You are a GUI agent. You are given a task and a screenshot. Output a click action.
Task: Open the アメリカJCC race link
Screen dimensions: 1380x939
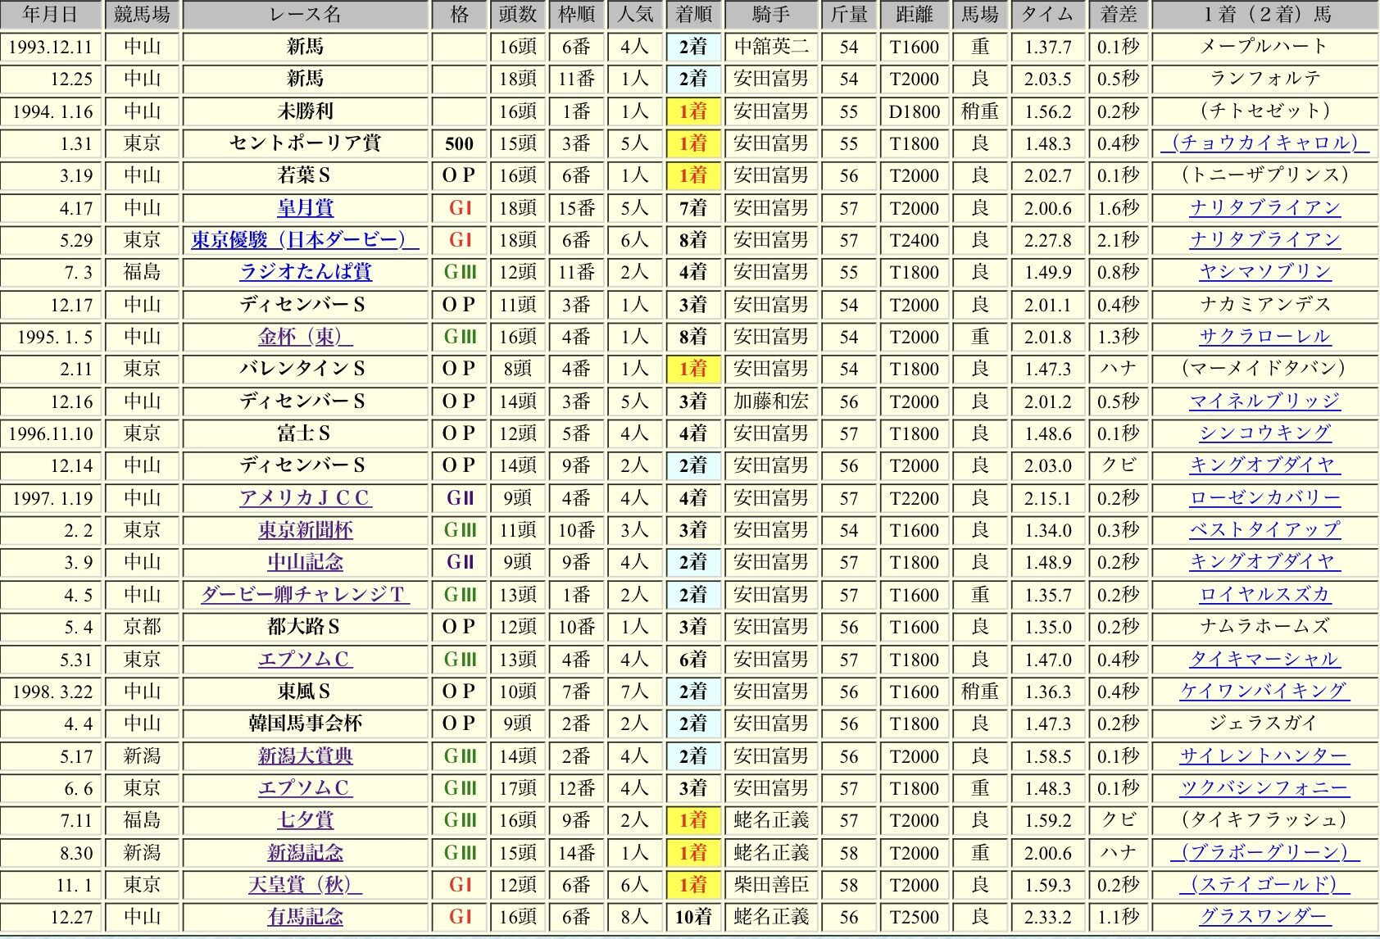[x=305, y=498]
